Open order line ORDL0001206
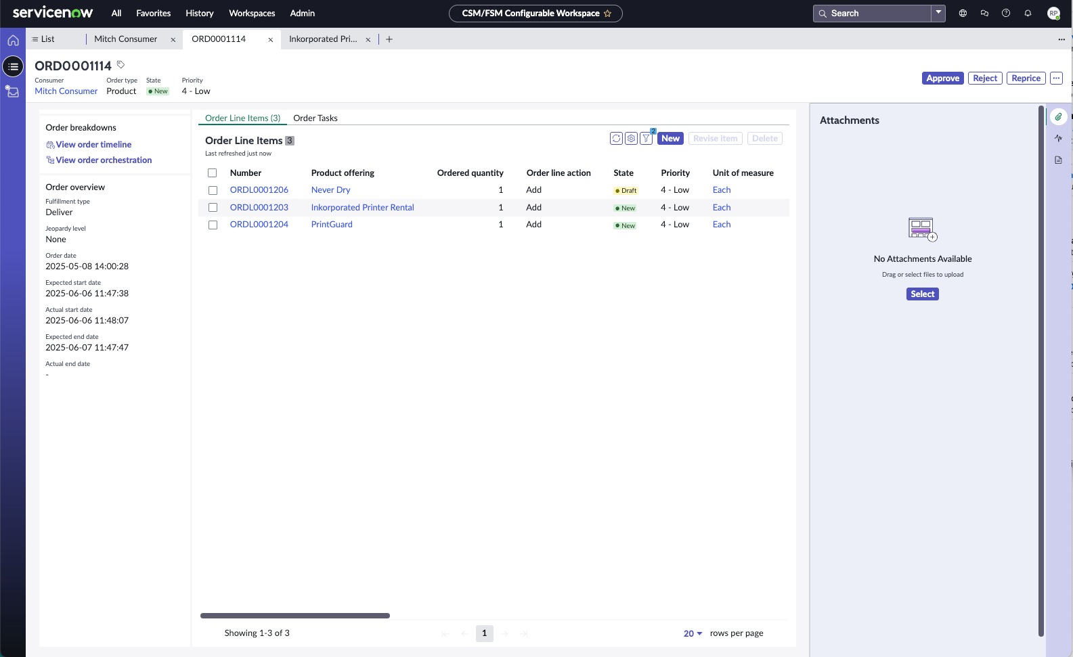 coord(259,190)
